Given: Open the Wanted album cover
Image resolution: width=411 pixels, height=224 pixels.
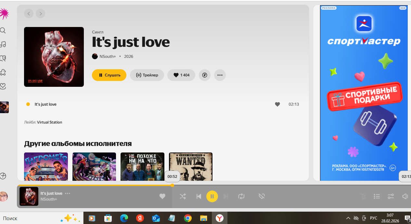Looking at the screenshot, I should click(191, 166).
